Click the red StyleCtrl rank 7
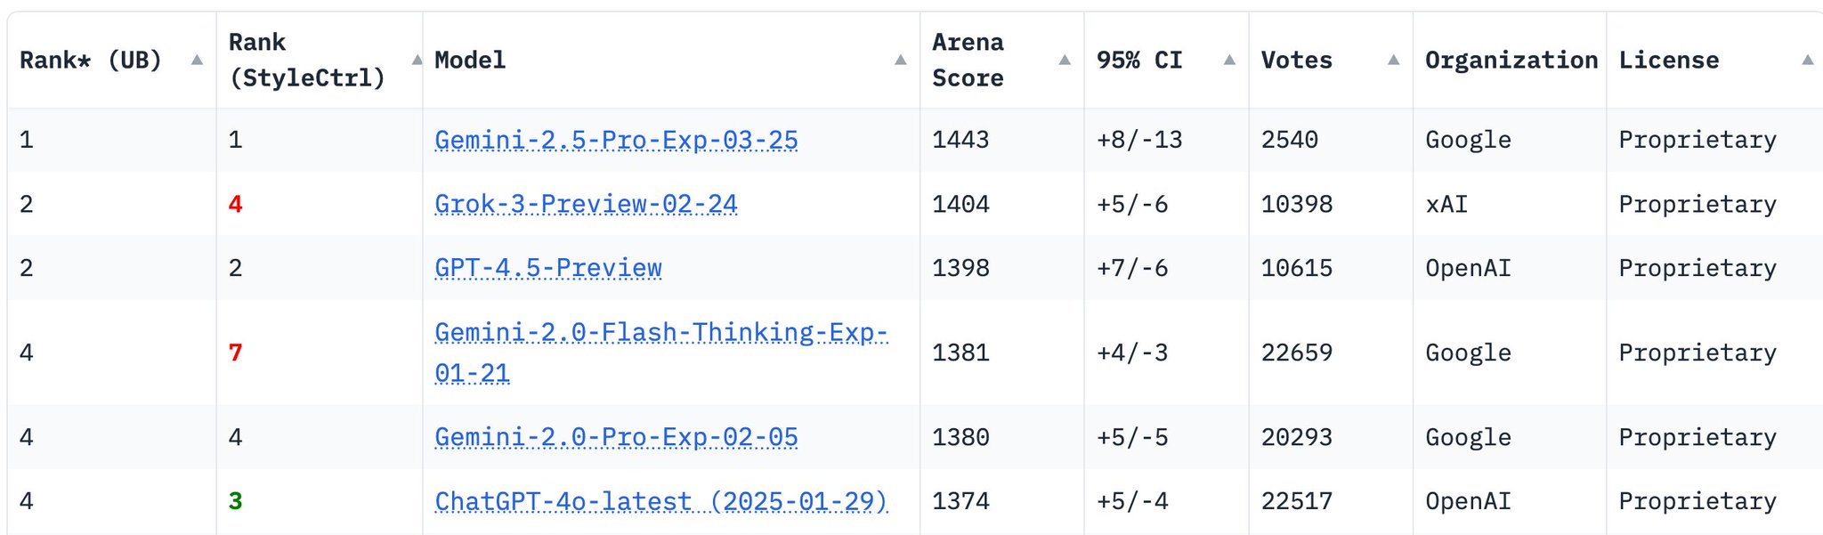The height and width of the screenshot is (535, 1823). 235,353
